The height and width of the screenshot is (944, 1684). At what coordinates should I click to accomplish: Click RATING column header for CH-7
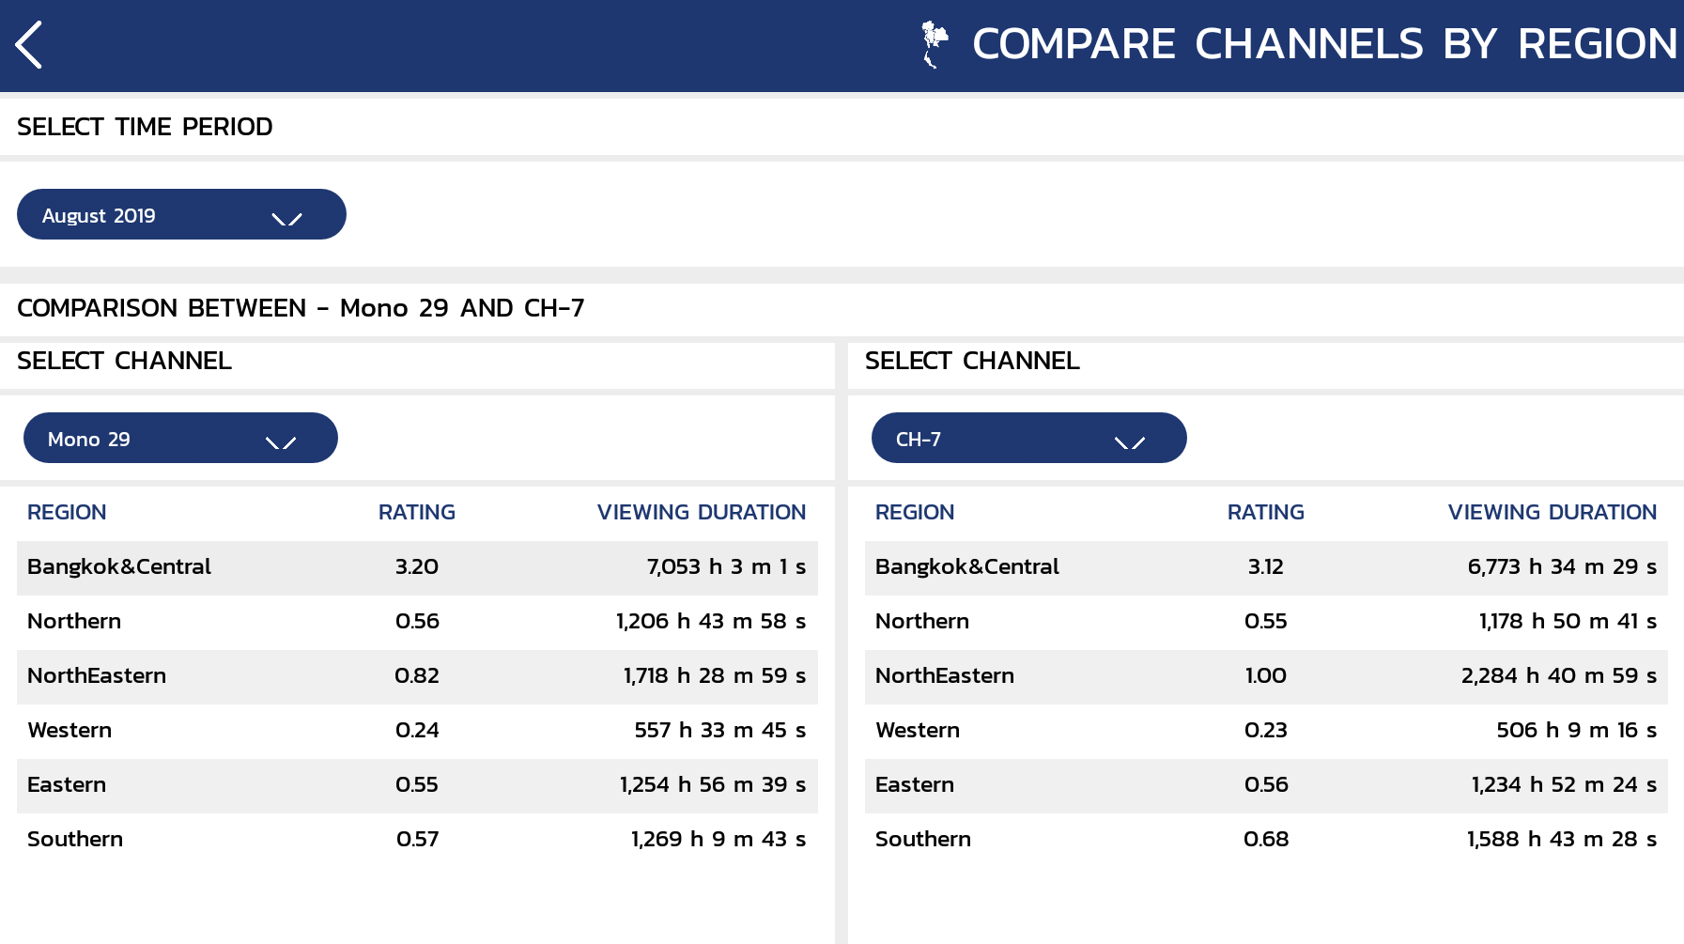[1265, 513]
